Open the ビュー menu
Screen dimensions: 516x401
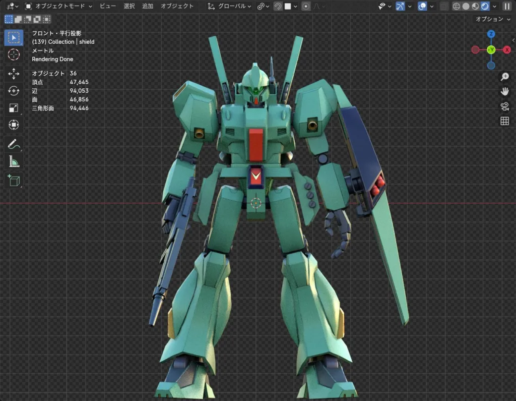click(107, 6)
